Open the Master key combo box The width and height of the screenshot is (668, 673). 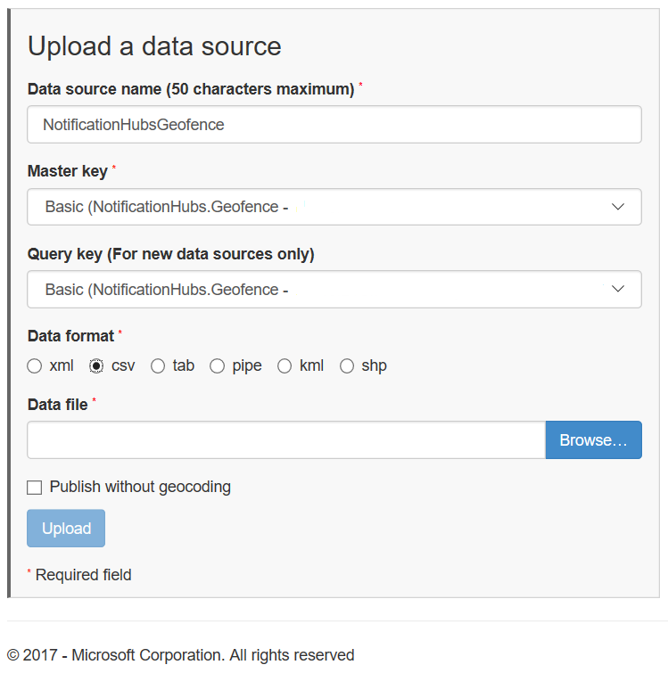(334, 207)
